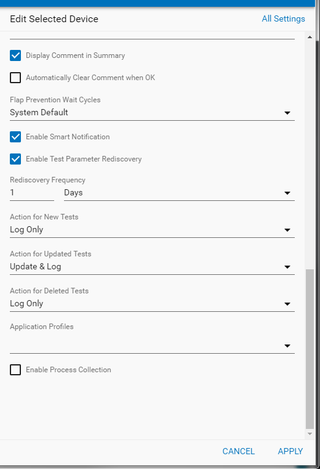Uncheck Display Comment in Summary checkbox

coord(15,55)
